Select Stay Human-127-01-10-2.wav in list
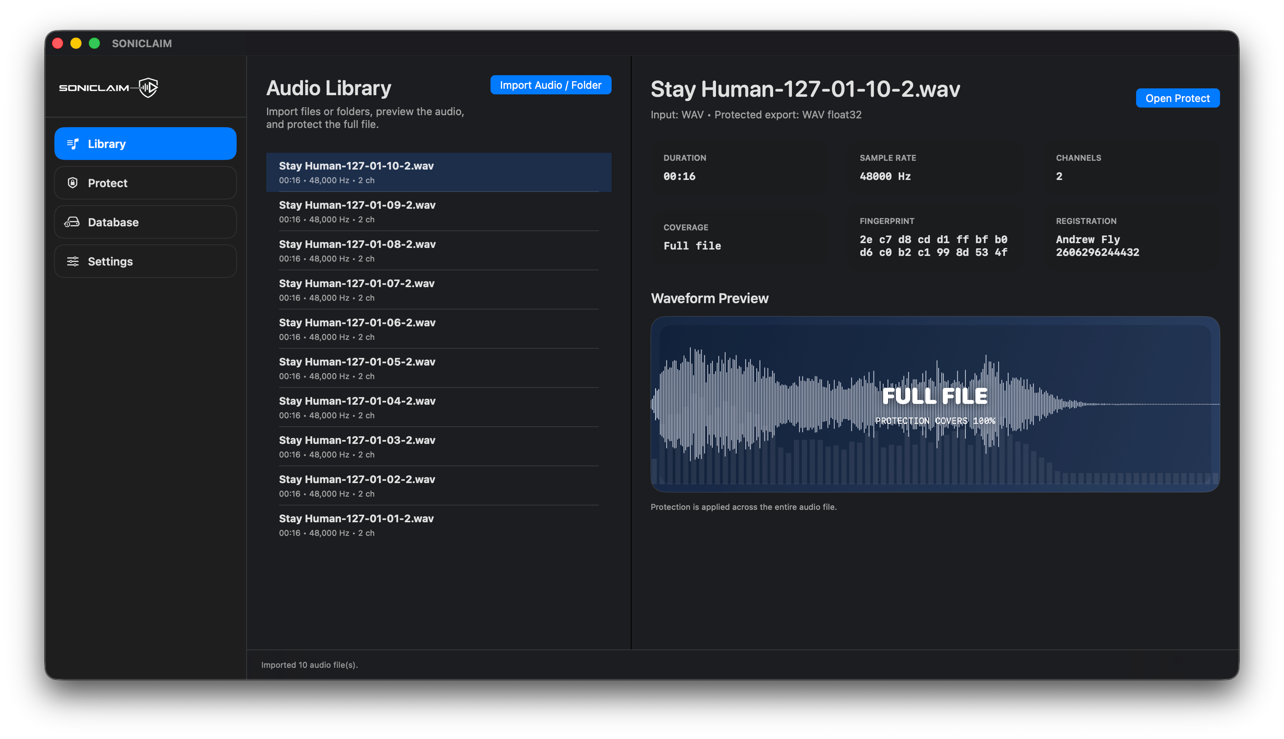The image size is (1284, 739). (x=438, y=172)
